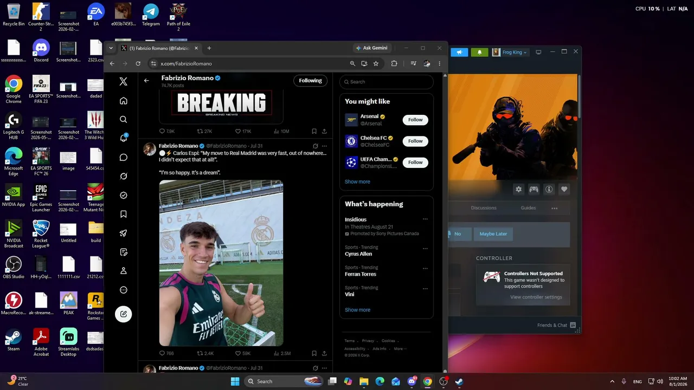694x390 pixels.
Task: Follow the UEFA Champions League account
Action: pyautogui.click(x=415, y=162)
